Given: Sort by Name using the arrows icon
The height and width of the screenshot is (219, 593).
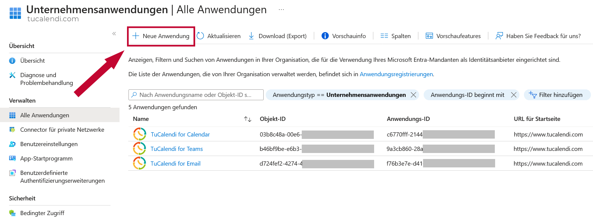Looking at the screenshot, I should (248, 119).
